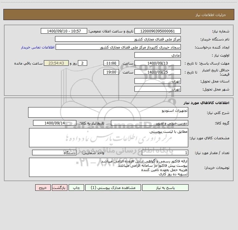Select the شماره نیاز field 1200090395000061

click(158, 31)
